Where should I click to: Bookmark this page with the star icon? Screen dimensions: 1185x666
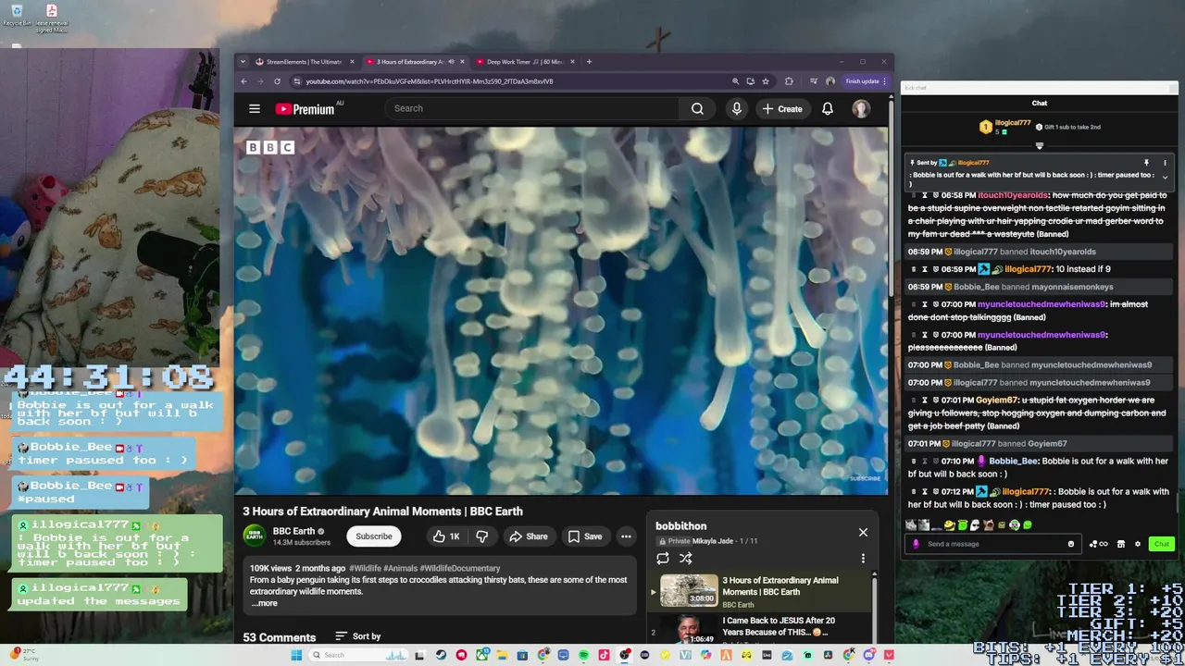click(766, 81)
